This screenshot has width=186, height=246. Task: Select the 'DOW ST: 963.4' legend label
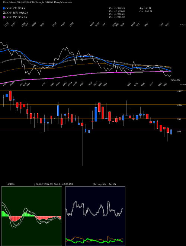(15, 8)
